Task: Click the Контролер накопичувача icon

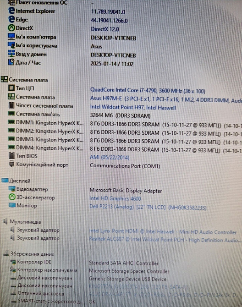Action: tap(13, 269)
